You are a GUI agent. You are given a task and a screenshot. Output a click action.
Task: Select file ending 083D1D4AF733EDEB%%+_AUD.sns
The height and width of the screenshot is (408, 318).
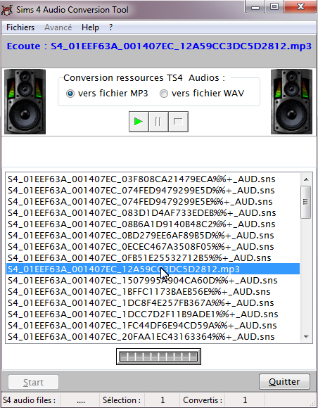pyautogui.click(x=153, y=213)
